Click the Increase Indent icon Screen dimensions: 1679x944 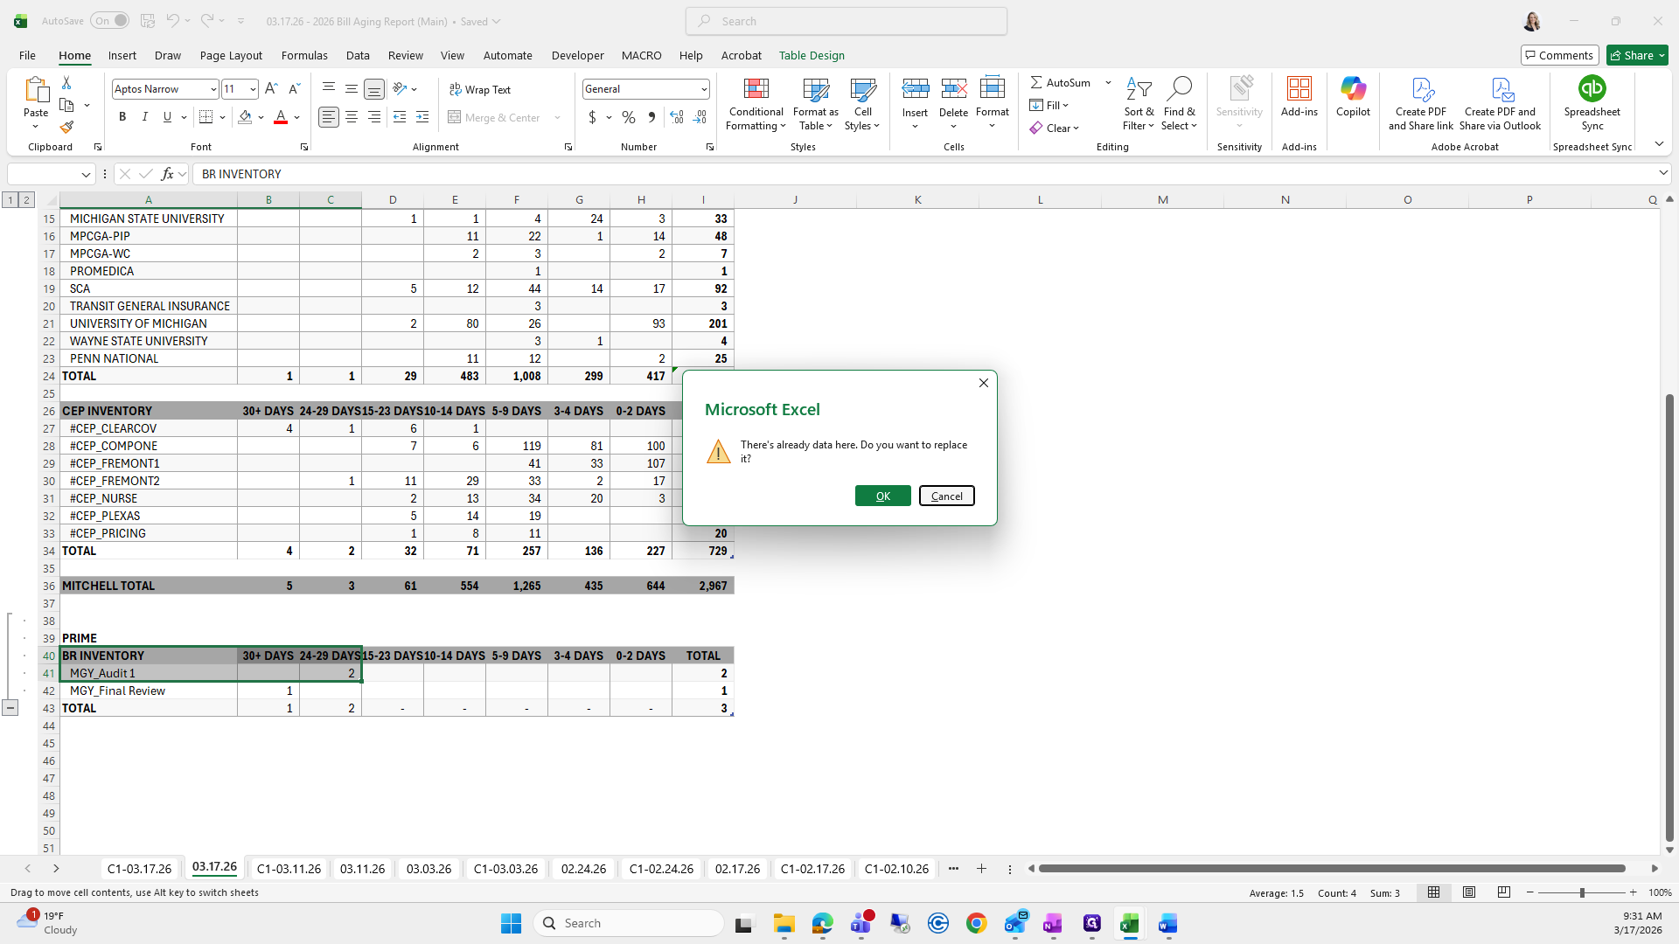pos(422,117)
